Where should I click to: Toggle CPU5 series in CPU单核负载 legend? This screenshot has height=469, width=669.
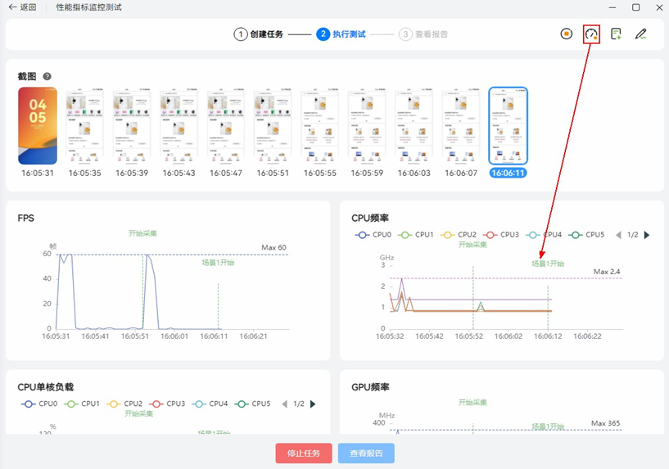pos(252,404)
